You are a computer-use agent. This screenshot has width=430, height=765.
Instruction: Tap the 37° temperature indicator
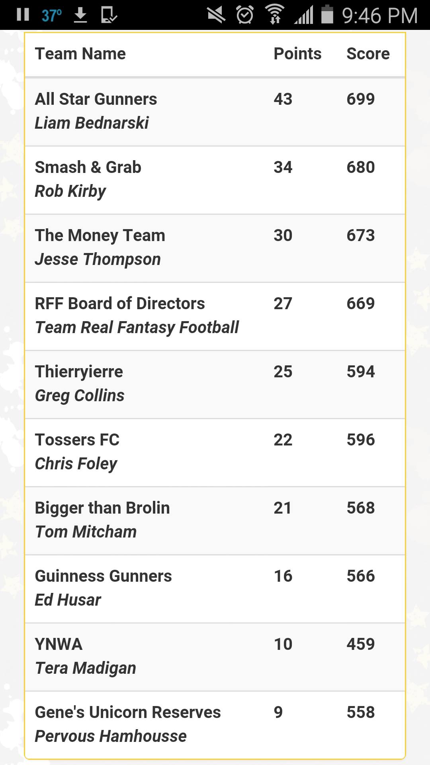click(x=52, y=16)
